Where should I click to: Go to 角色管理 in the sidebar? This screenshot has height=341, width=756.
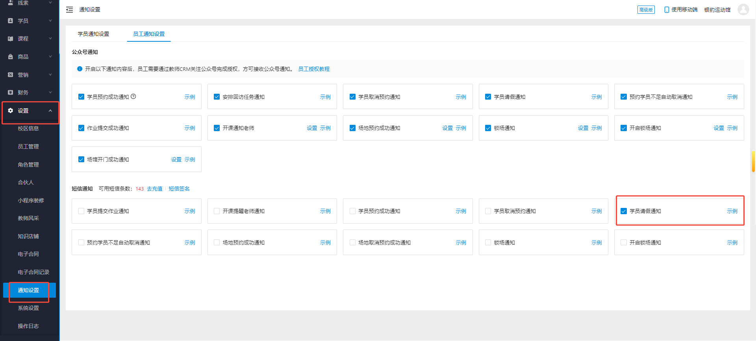[x=28, y=165]
